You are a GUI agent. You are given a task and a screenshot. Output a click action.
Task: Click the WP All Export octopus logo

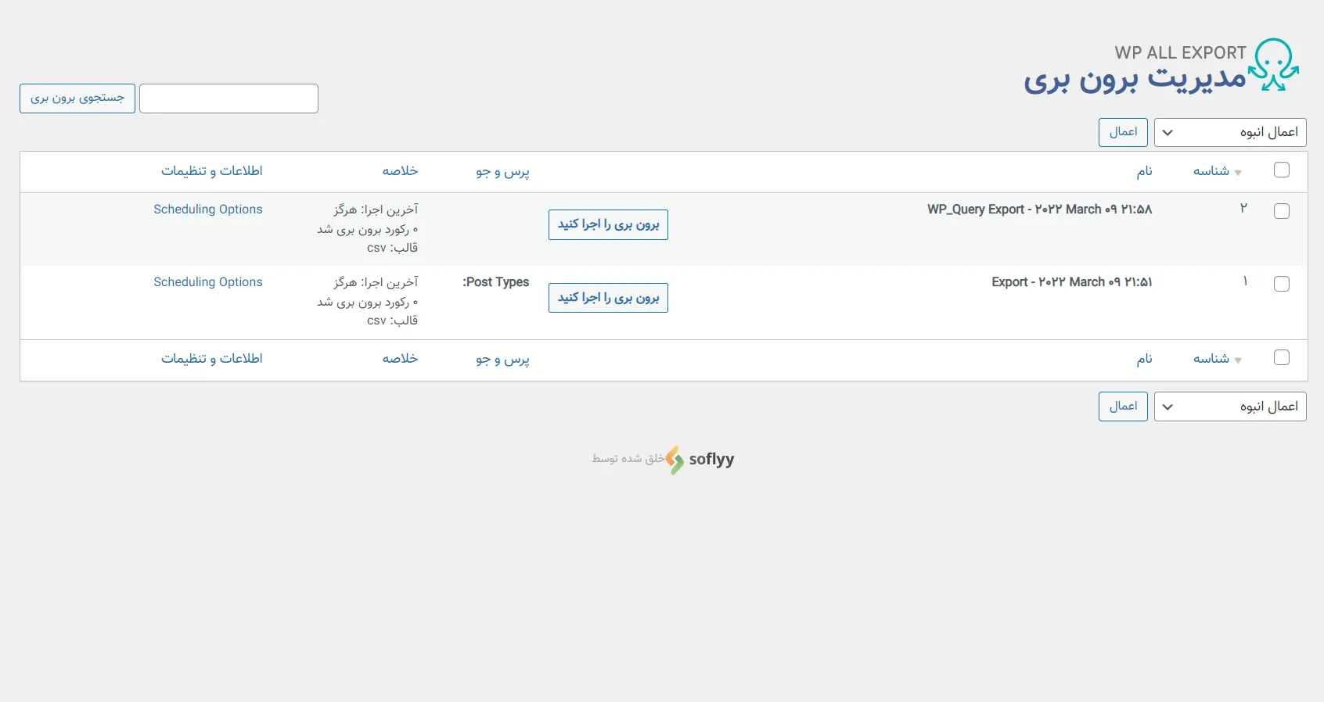coord(1274,64)
